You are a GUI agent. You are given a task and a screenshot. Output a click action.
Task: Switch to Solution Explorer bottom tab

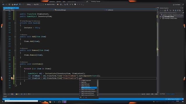pos(170,94)
